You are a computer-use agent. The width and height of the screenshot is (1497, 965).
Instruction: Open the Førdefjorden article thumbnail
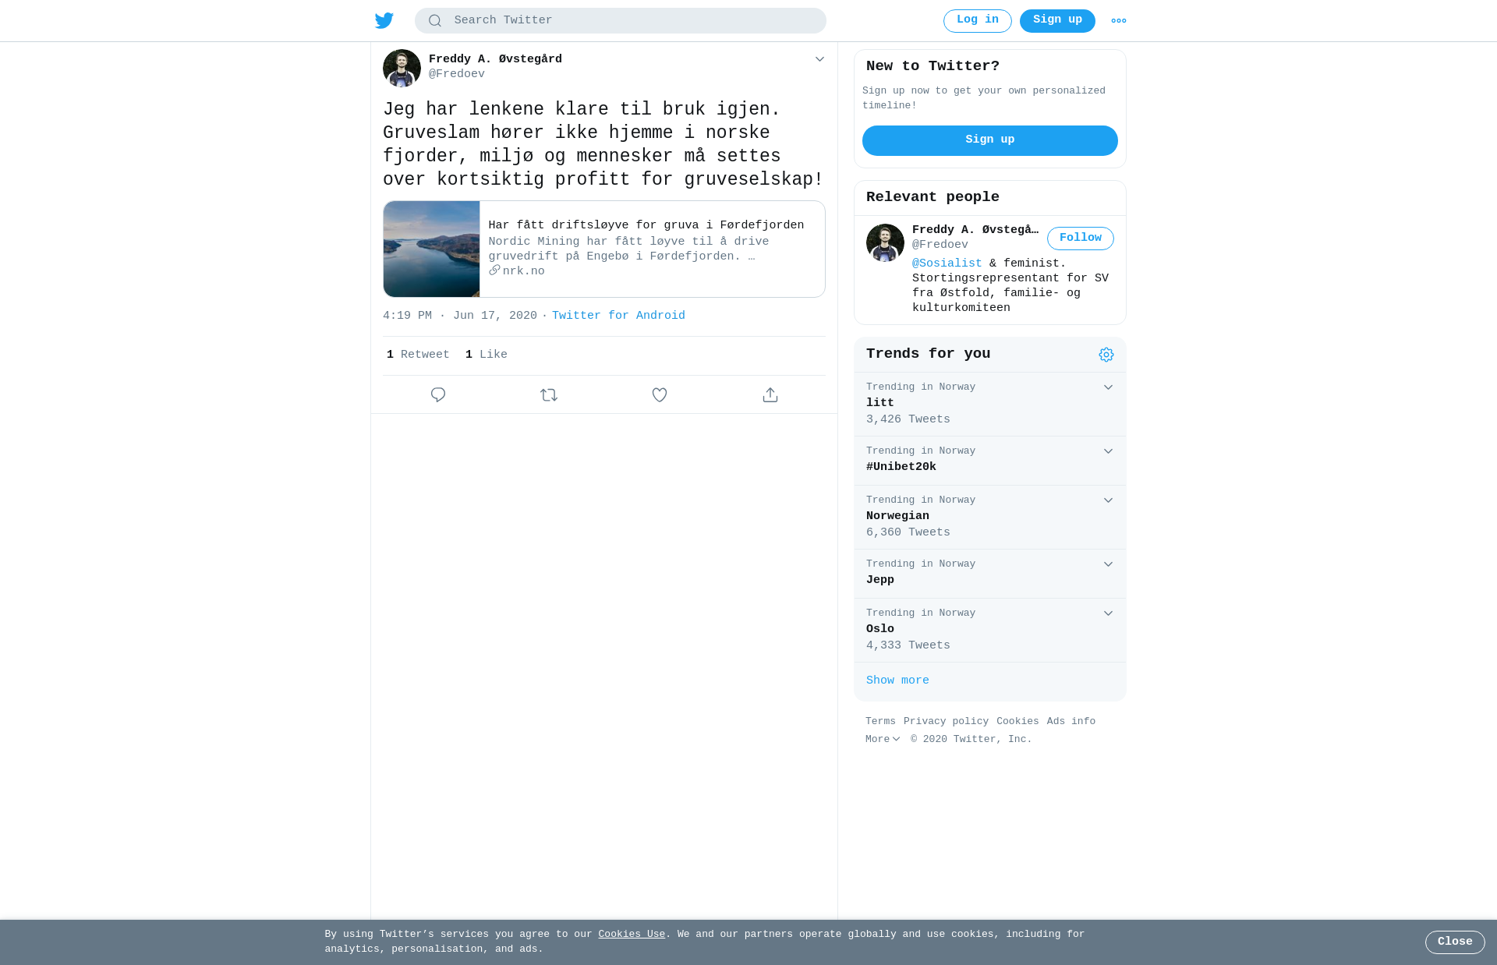coord(431,249)
